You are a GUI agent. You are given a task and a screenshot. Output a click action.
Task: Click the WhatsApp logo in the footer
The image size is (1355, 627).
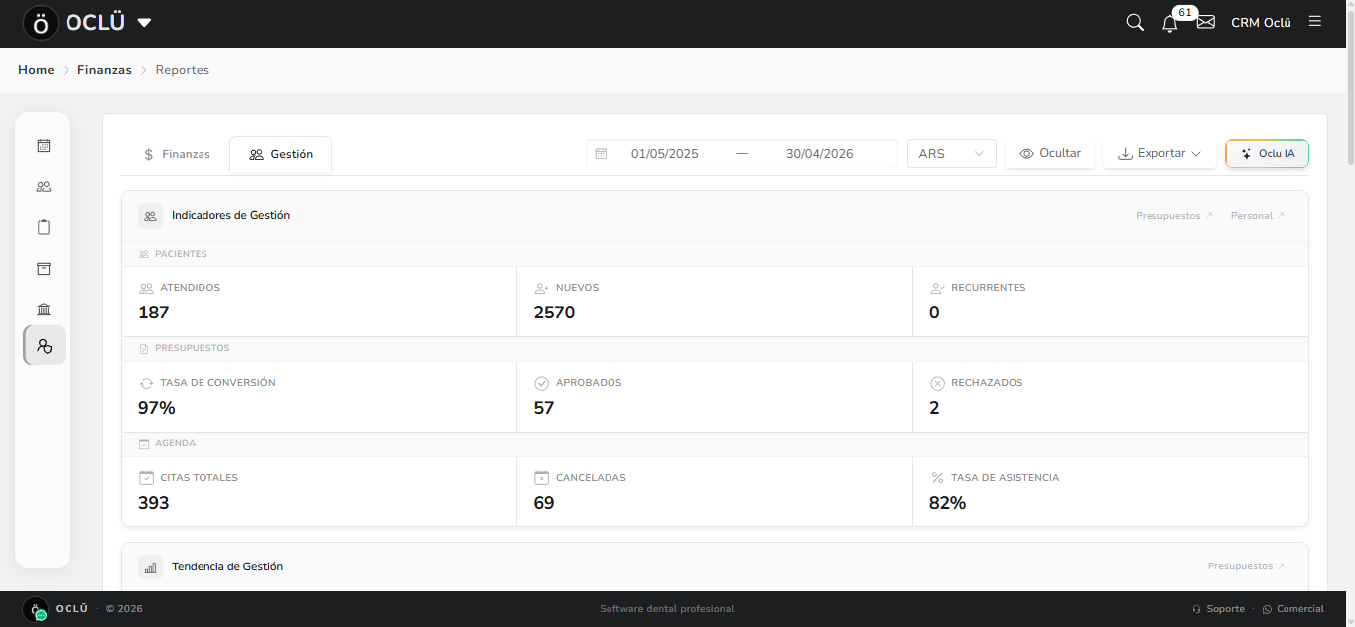(x=1267, y=609)
